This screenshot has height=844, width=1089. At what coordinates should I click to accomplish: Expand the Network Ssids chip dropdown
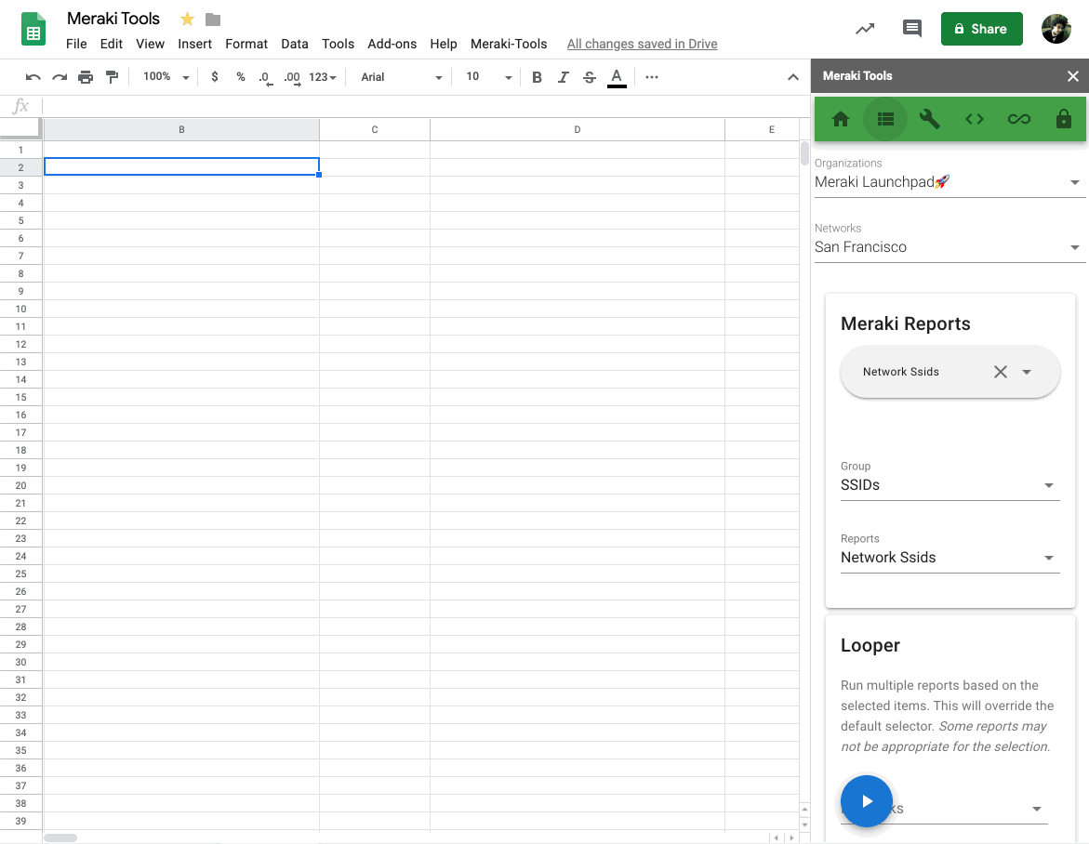point(1027,372)
